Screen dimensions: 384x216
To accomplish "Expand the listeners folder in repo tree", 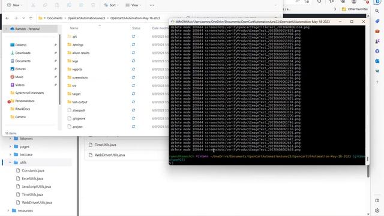I will pyautogui.click(x=10, y=139).
